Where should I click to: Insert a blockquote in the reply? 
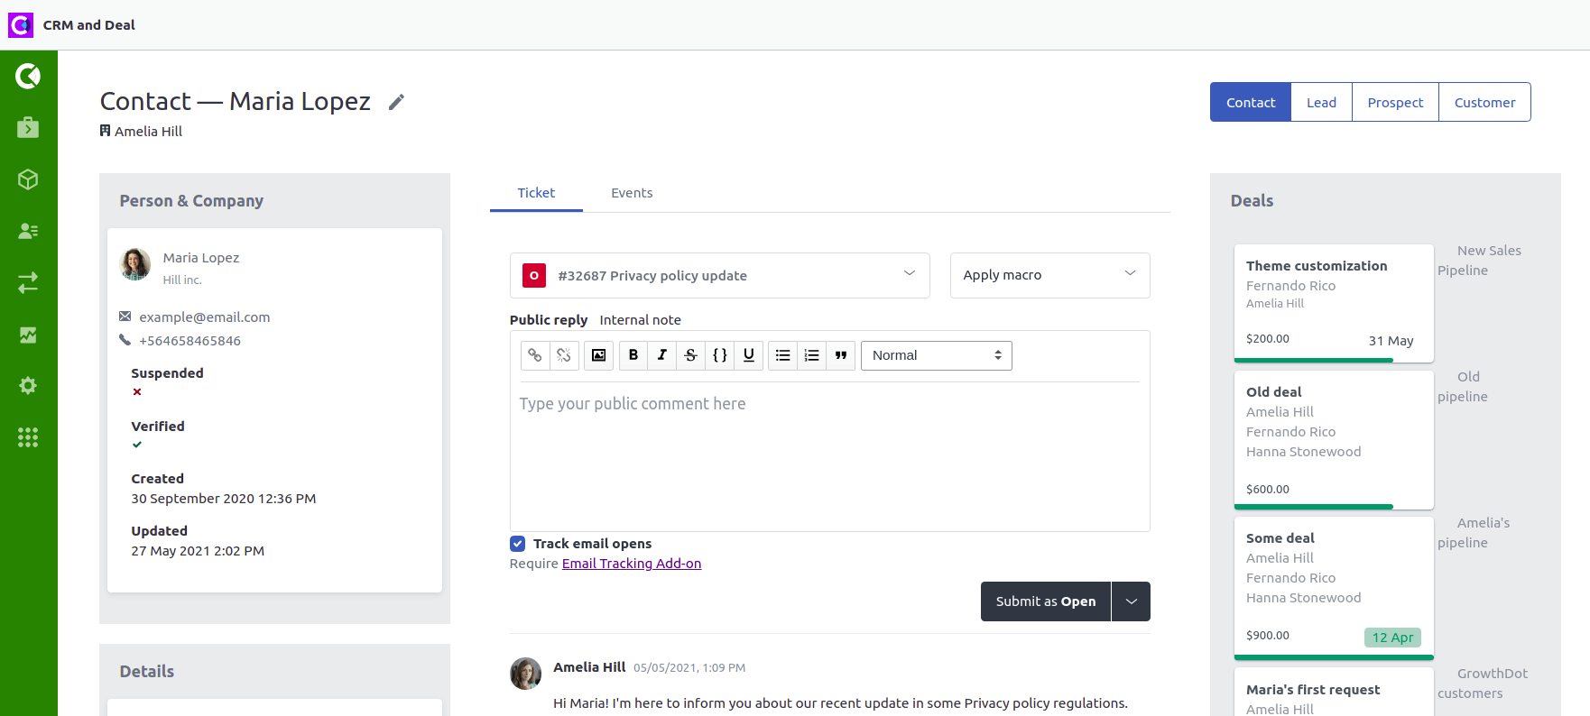(x=841, y=355)
